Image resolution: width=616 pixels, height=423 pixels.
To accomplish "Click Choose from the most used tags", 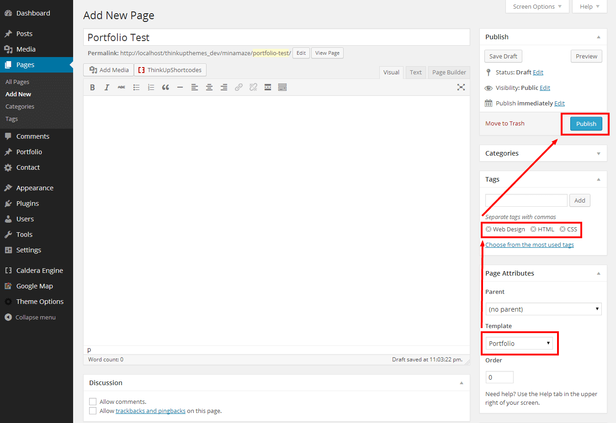I will 530,245.
